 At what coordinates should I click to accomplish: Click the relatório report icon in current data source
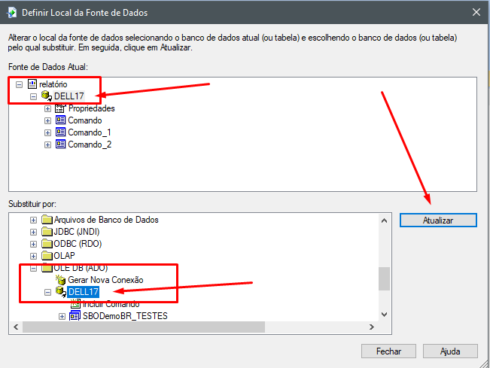[x=32, y=84]
